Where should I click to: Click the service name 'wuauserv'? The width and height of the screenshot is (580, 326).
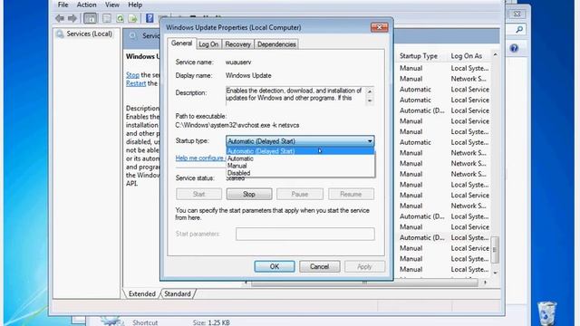[x=238, y=62]
